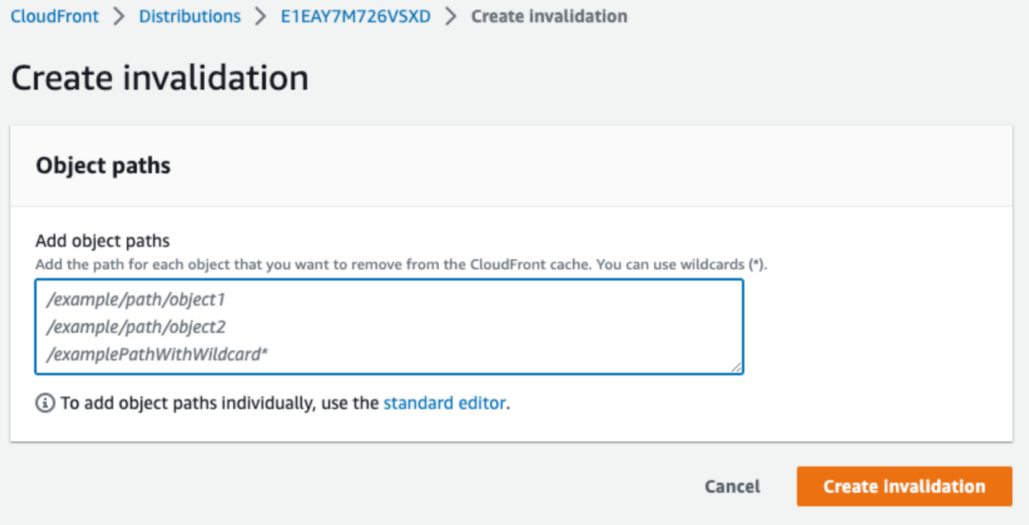Image resolution: width=1029 pixels, height=525 pixels.
Task: Click the textarea resize handle at bottom-right corner
Action: point(737,367)
